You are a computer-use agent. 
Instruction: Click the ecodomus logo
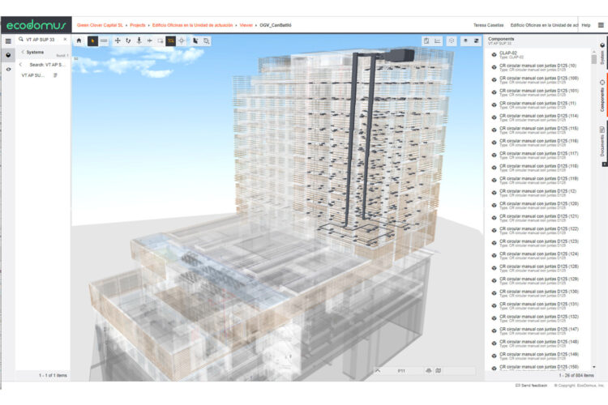coord(36,25)
